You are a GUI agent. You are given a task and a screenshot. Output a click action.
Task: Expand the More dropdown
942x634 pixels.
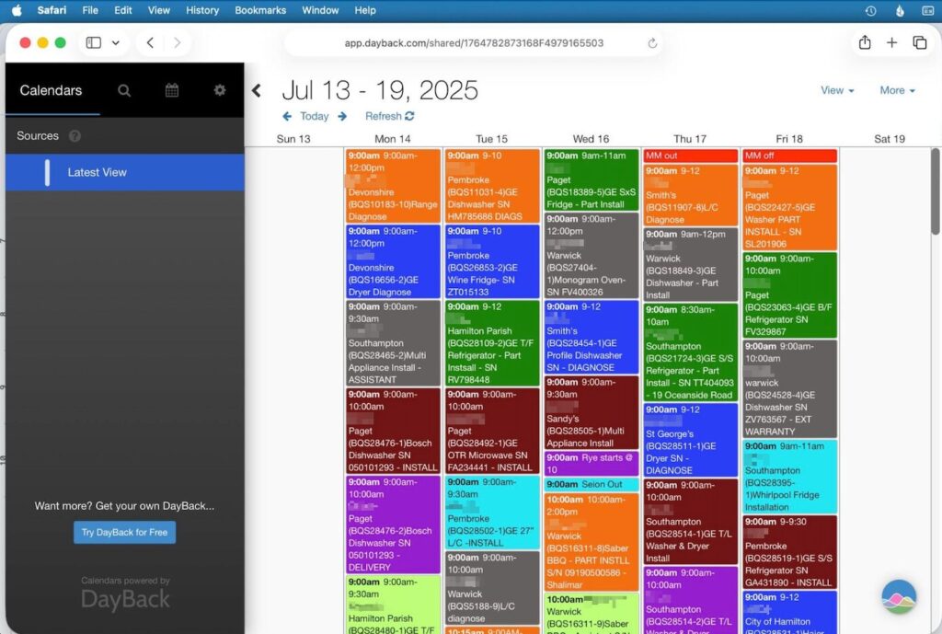(897, 90)
